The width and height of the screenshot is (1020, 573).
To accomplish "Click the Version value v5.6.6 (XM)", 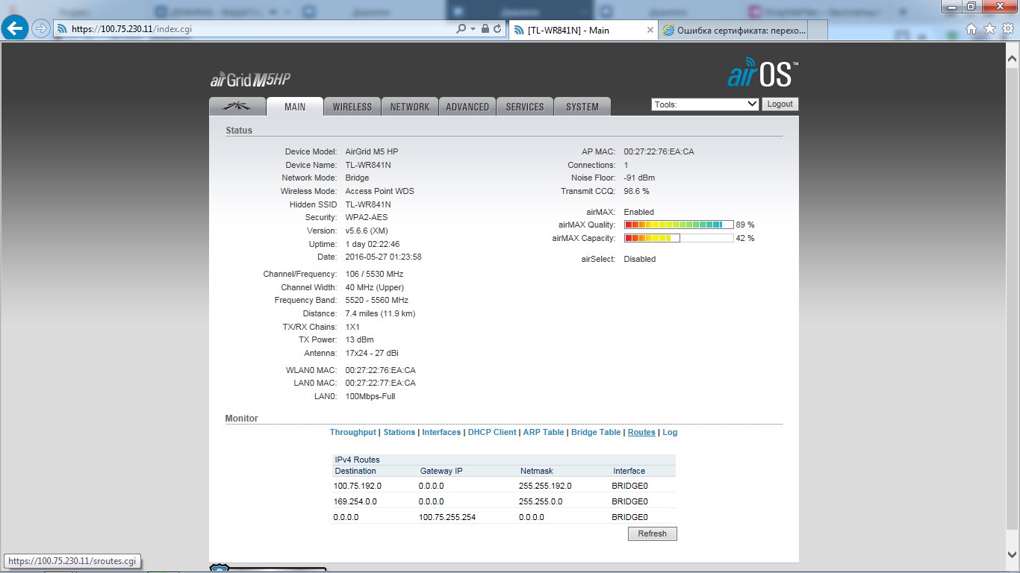I will 367,231.
